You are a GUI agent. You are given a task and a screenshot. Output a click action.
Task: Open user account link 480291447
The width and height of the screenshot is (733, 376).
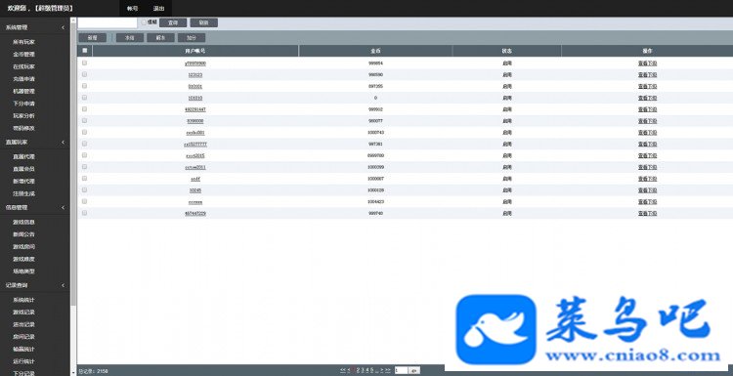click(x=195, y=109)
